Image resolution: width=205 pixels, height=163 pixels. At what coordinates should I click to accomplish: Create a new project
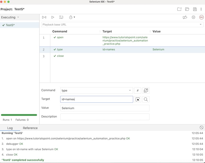pyautogui.click(x=179, y=9)
